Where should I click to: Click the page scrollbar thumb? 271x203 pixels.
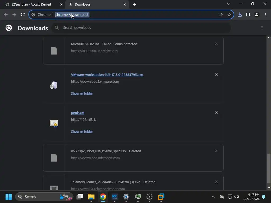click(269, 168)
